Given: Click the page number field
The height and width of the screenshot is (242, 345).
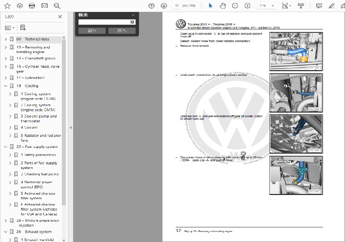Looking at the screenshot, I should point(177,6).
